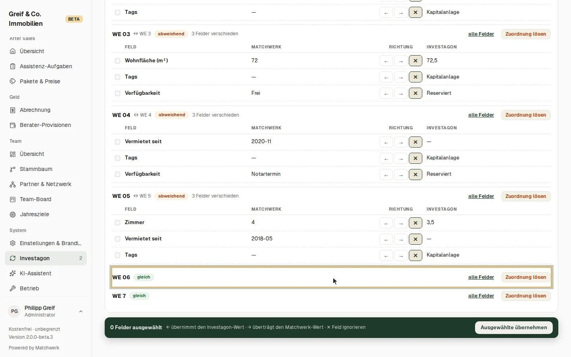This screenshot has height=357, width=571.
Task: Select the Tags checkbox in WE 05
Action: [117, 255]
